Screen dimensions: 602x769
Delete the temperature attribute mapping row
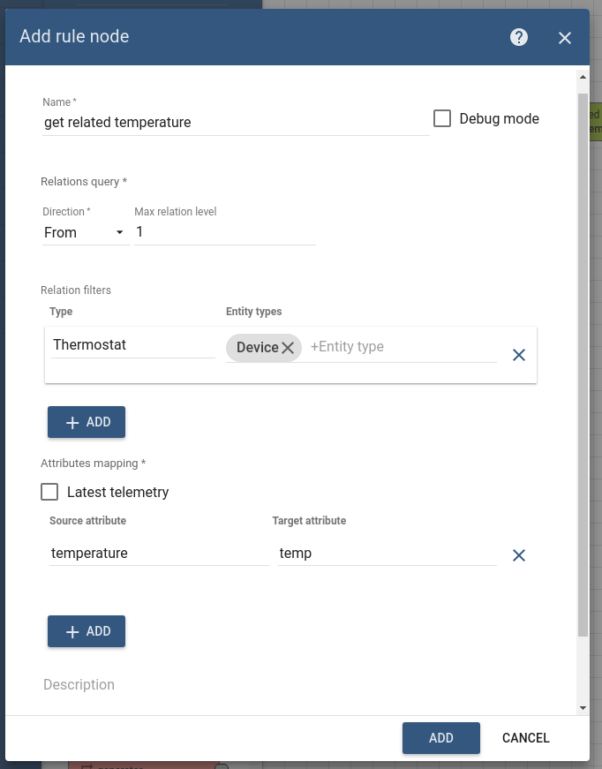519,555
